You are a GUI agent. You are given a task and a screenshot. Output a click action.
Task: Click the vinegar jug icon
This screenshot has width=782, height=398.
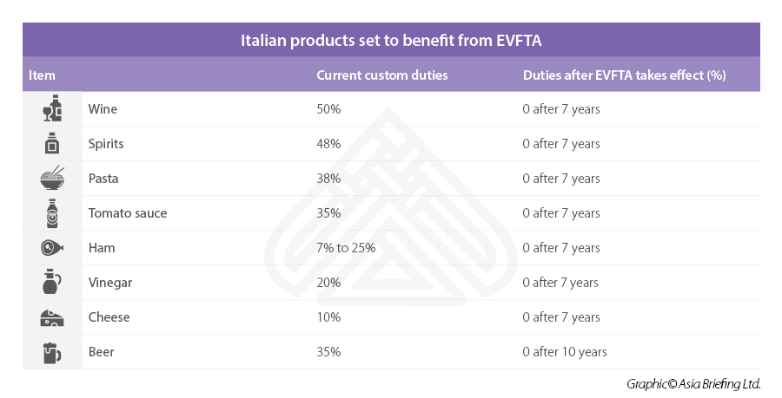tap(52, 283)
